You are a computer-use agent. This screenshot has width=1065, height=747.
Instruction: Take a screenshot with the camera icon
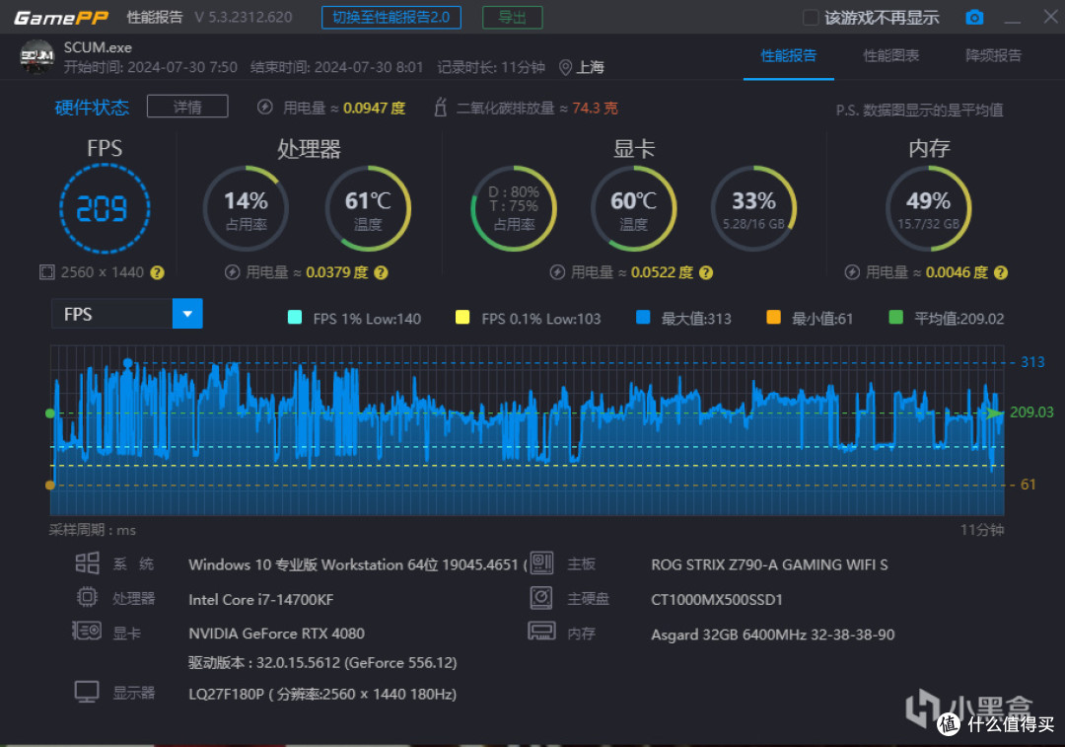974,17
